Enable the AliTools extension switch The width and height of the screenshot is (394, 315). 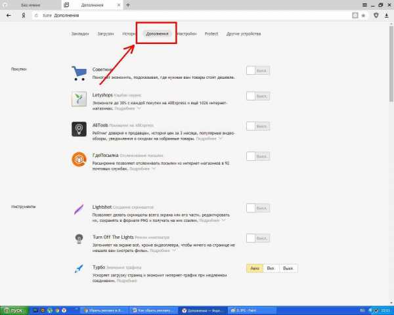click(258, 126)
